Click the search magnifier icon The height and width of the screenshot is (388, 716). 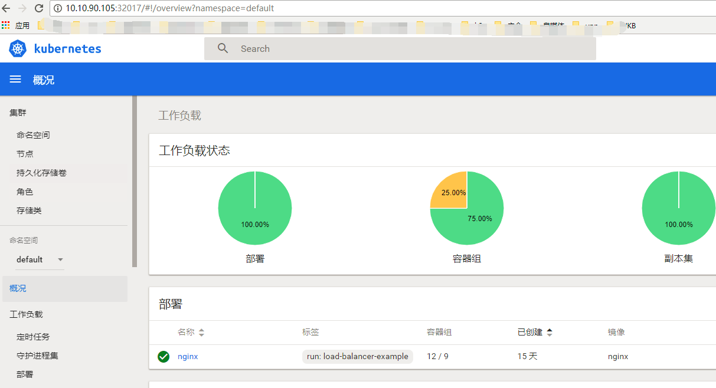pyautogui.click(x=223, y=49)
